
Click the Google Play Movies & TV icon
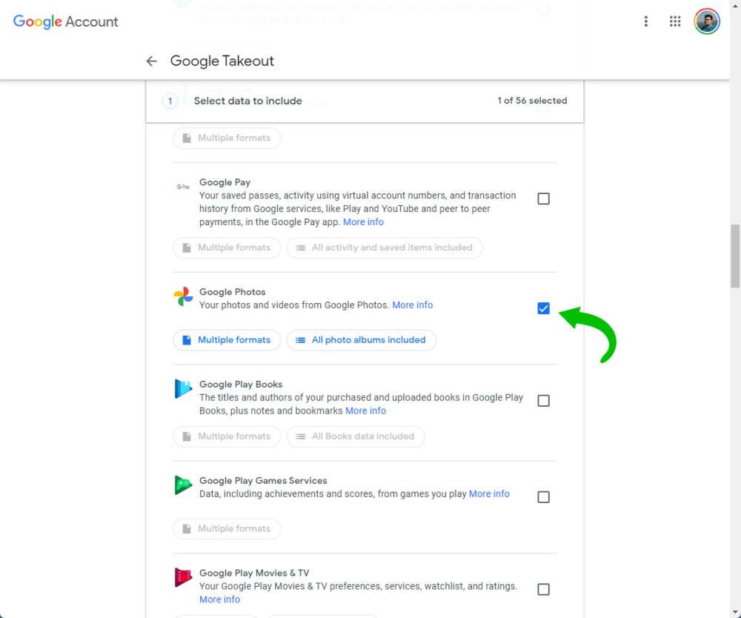tap(183, 577)
